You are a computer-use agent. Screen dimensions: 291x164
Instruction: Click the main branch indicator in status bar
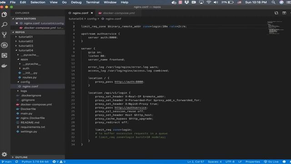[x=6, y=162]
